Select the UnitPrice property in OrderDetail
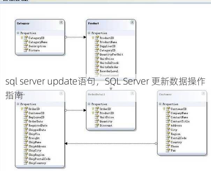This screenshot has width=211, height=171. 107,117
